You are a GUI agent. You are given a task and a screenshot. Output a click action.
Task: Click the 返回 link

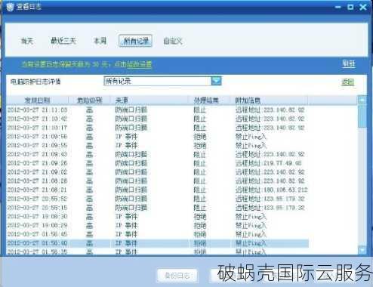pos(347,82)
